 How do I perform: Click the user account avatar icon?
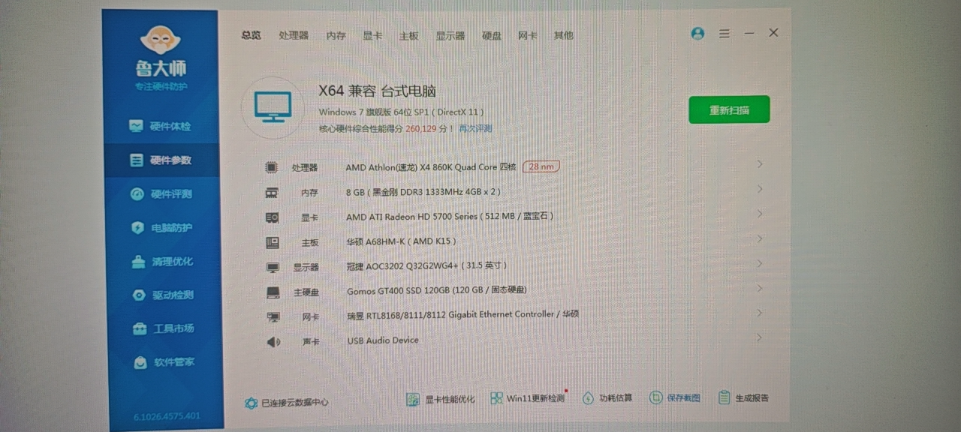(x=697, y=34)
